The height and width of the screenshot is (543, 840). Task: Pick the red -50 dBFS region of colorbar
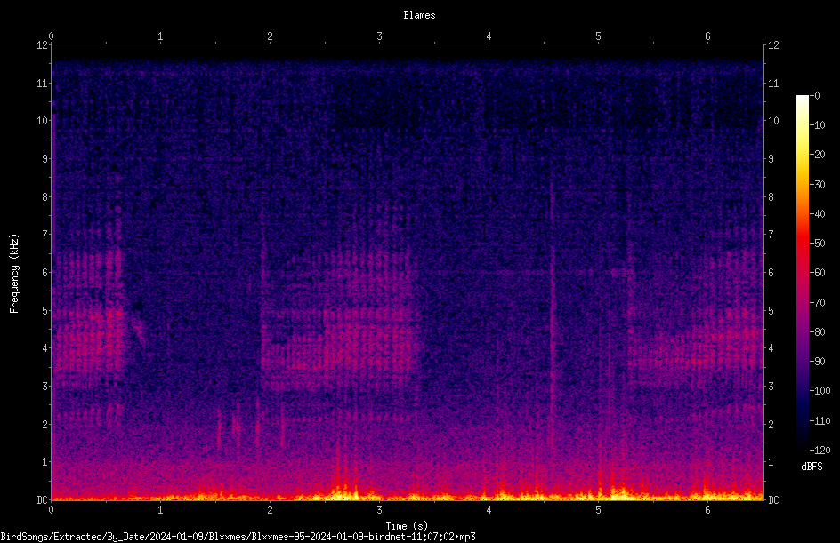tap(802, 244)
